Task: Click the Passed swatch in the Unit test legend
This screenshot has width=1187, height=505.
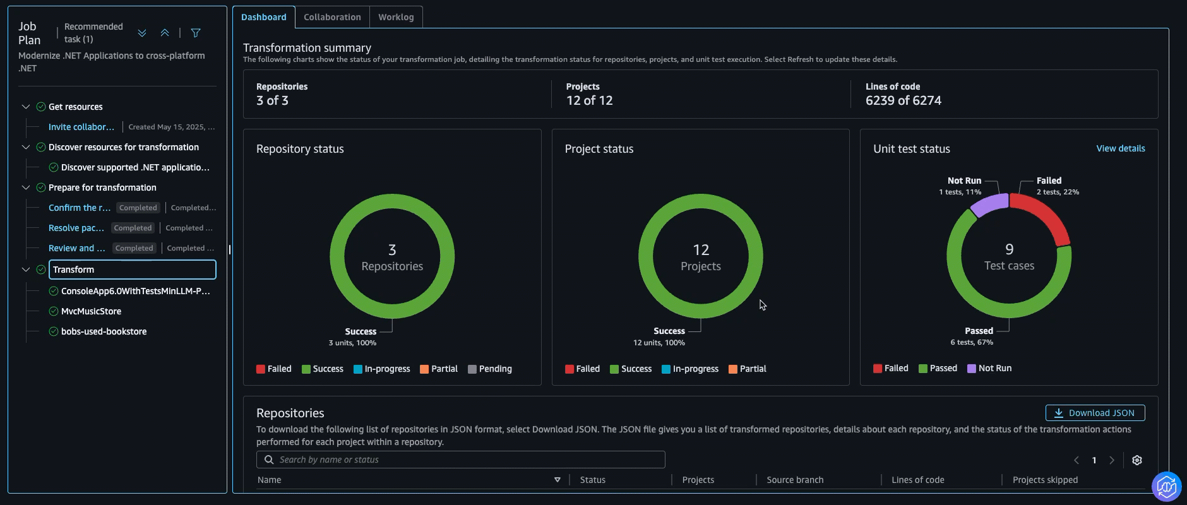Action: [x=923, y=369]
